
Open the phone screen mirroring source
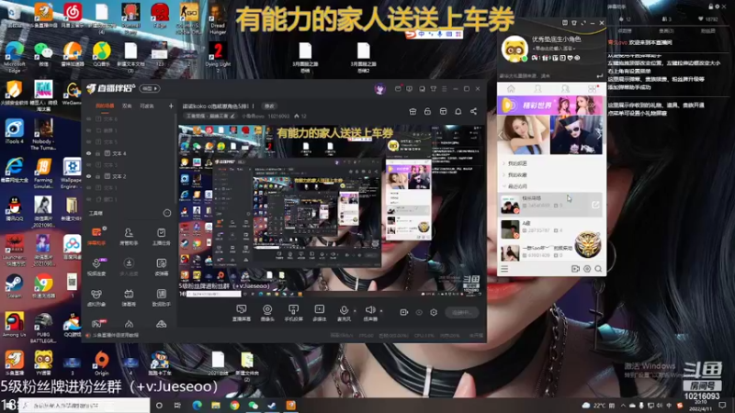click(x=293, y=313)
